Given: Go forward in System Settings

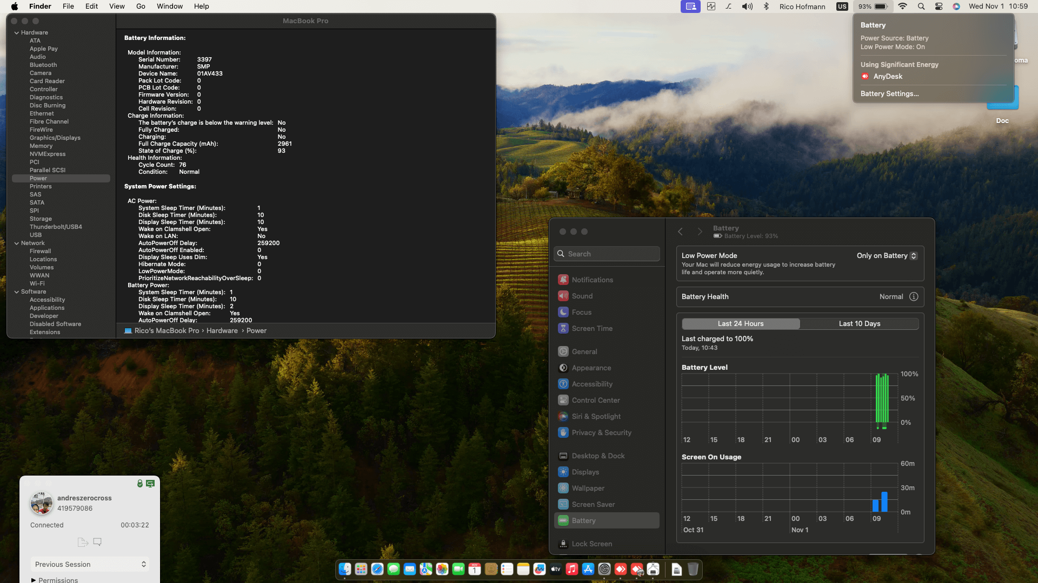Looking at the screenshot, I should pyautogui.click(x=700, y=232).
